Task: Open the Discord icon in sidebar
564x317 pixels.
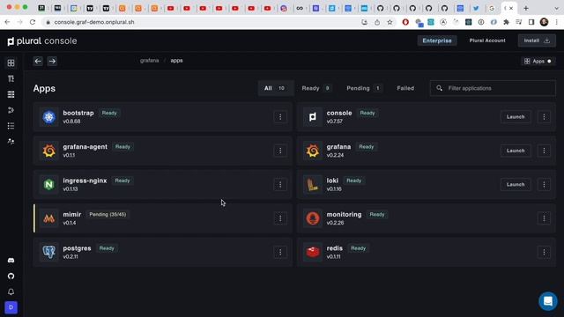Action: click(11, 261)
